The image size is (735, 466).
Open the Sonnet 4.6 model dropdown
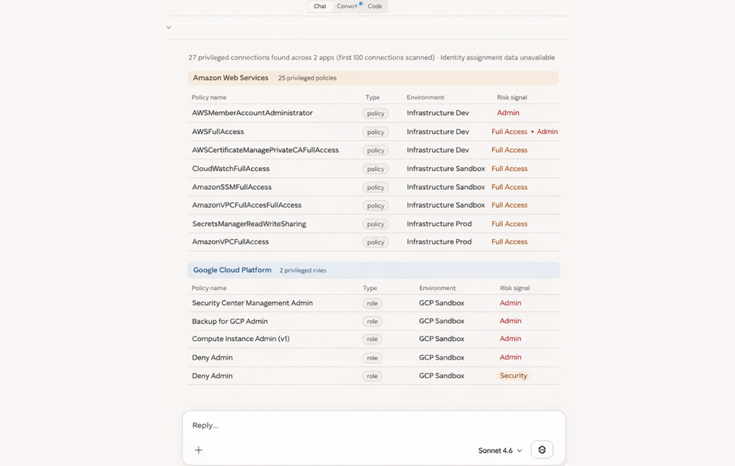click(x=500, y=450)
